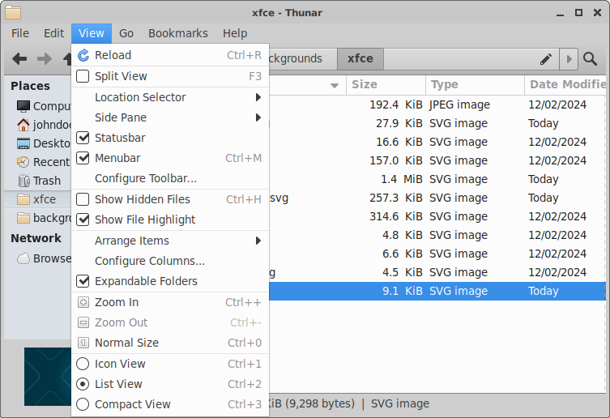Choose Configure Columns... menu entry
Image resolution: width=610 pixels, height=418 pixels.
point(170,261)
